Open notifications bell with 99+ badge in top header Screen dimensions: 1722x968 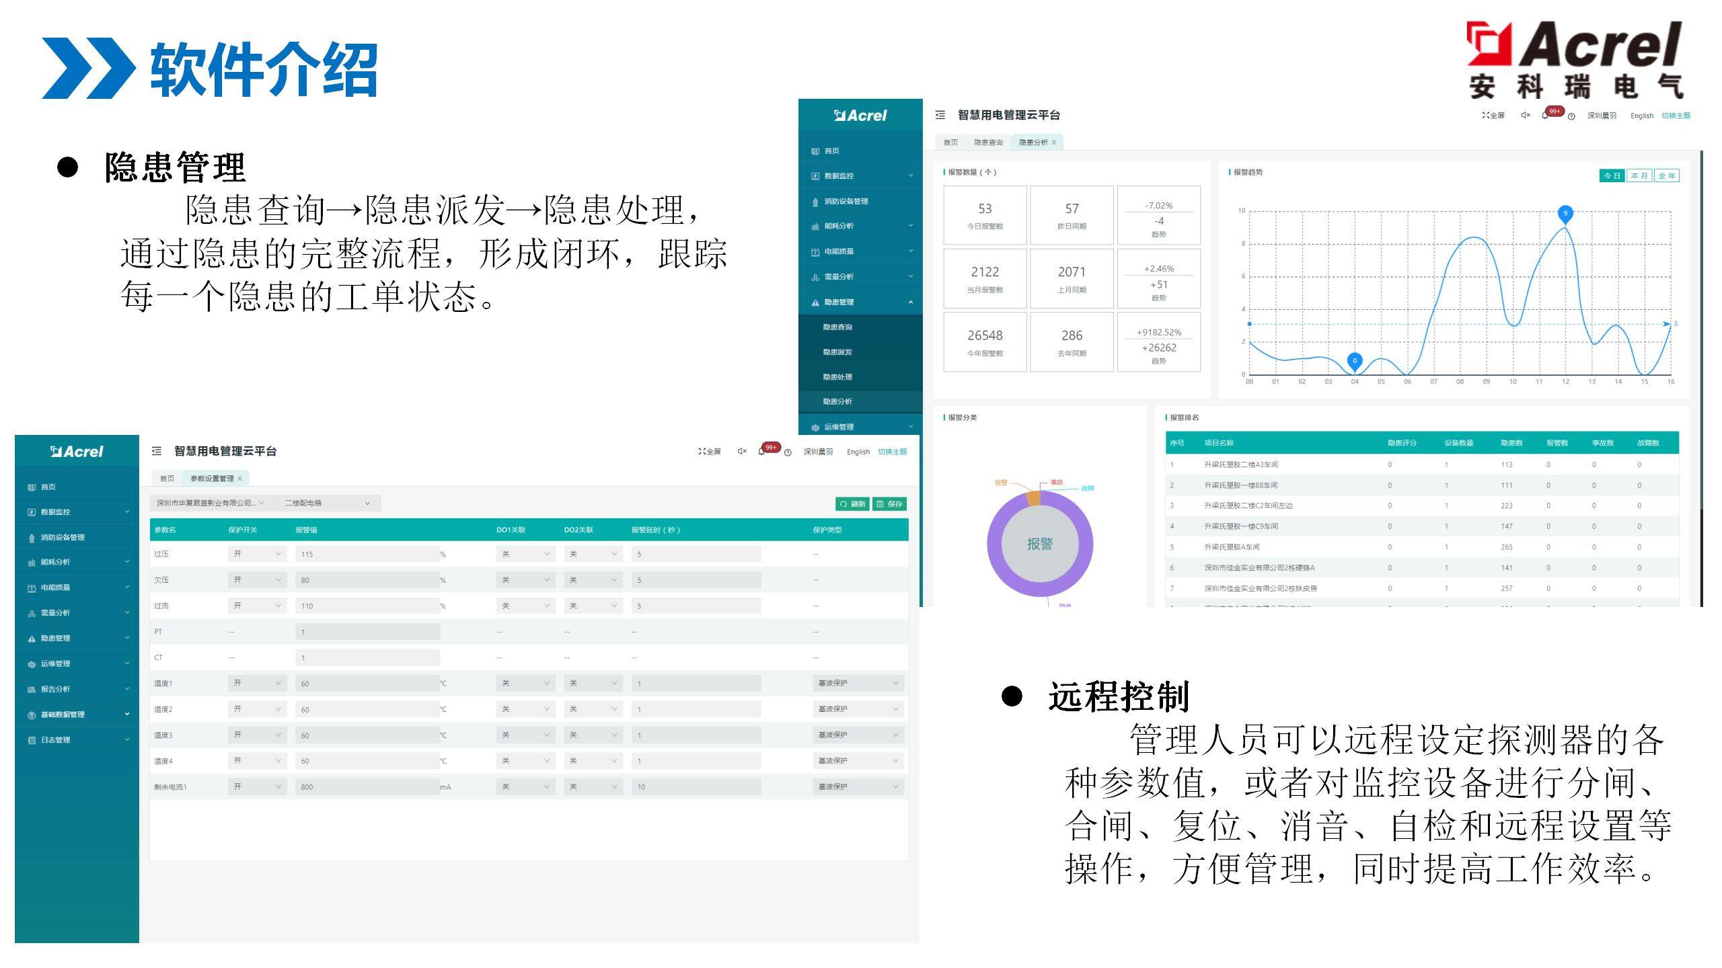[1545, 116]
